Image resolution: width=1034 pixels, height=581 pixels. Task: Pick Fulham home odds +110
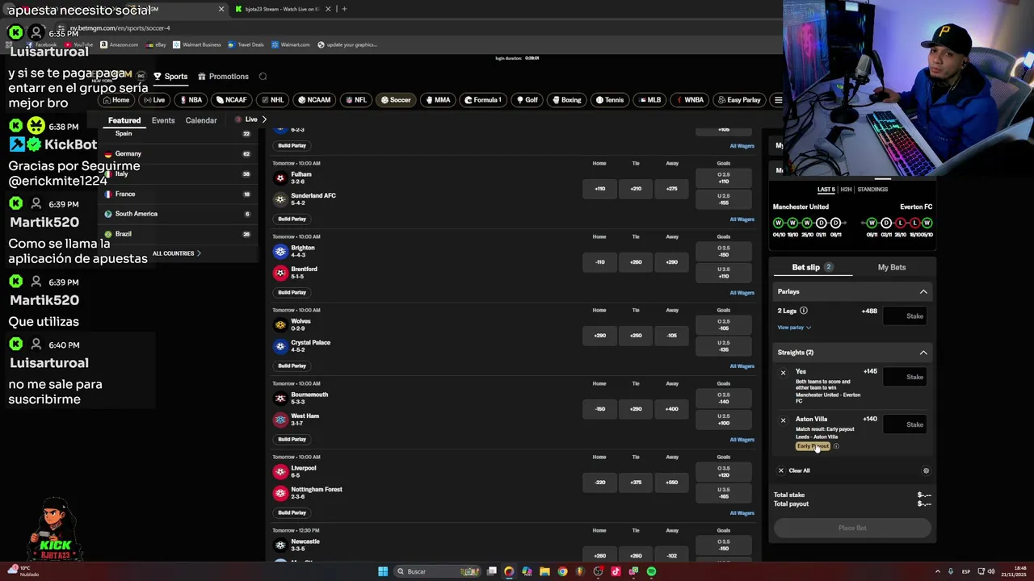(x=599, y=189)
